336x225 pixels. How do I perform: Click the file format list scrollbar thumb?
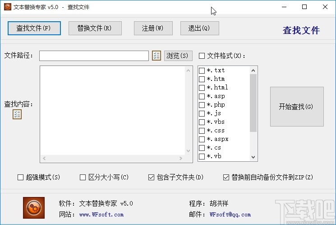253,103
